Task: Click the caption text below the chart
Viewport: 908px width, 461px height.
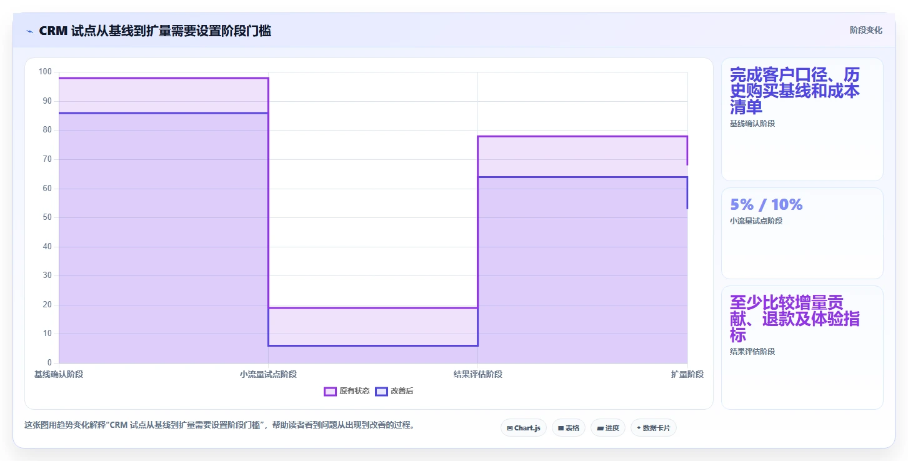Action: [x=219, y=425]
